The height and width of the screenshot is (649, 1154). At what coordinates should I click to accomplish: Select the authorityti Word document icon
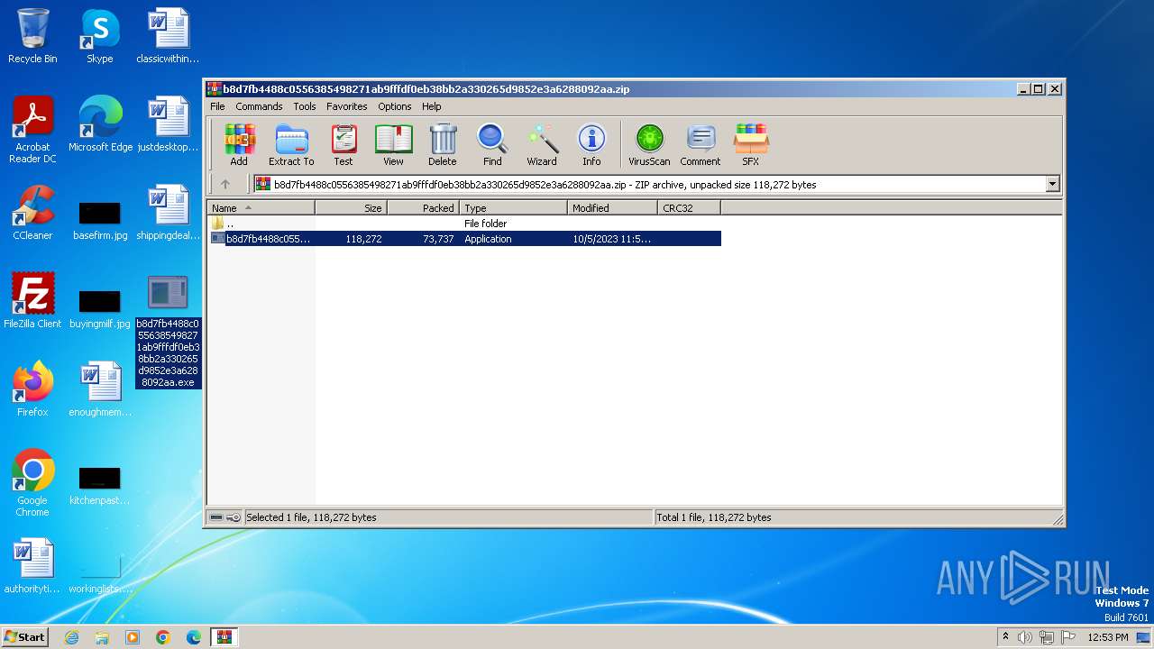(32, 566)
